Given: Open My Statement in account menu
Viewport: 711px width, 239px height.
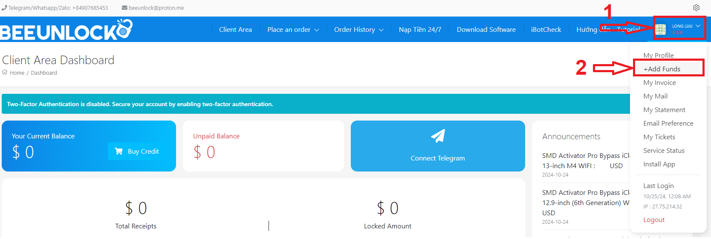Looking at the screenshot, I should tap(664, 110).
